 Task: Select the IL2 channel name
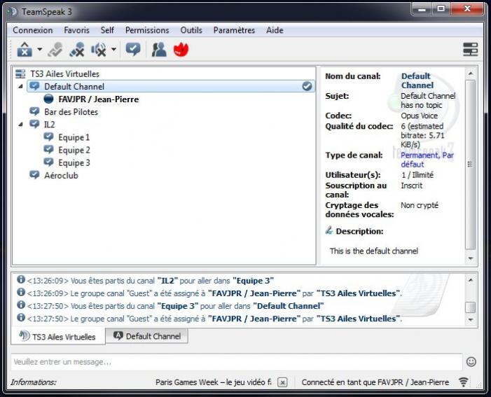[50, 125]
